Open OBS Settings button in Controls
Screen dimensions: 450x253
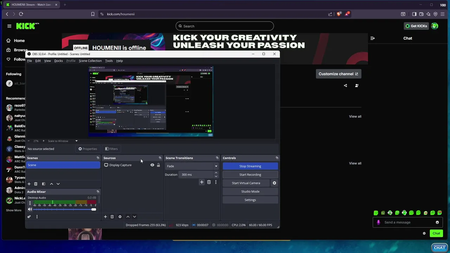pos(250,200)
